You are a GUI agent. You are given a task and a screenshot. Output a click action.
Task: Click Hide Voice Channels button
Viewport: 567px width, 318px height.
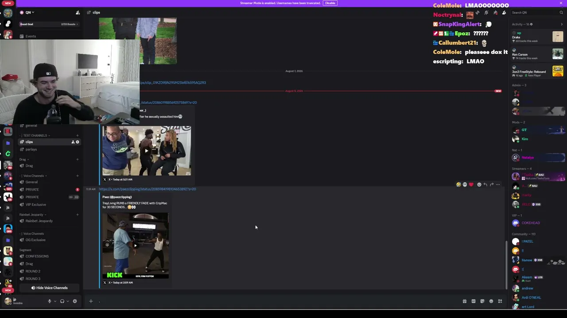(x=49, y=288)
